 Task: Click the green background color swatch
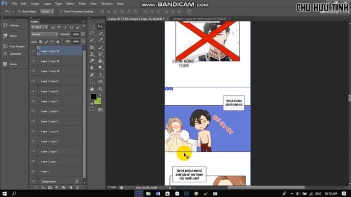point(99,102)
